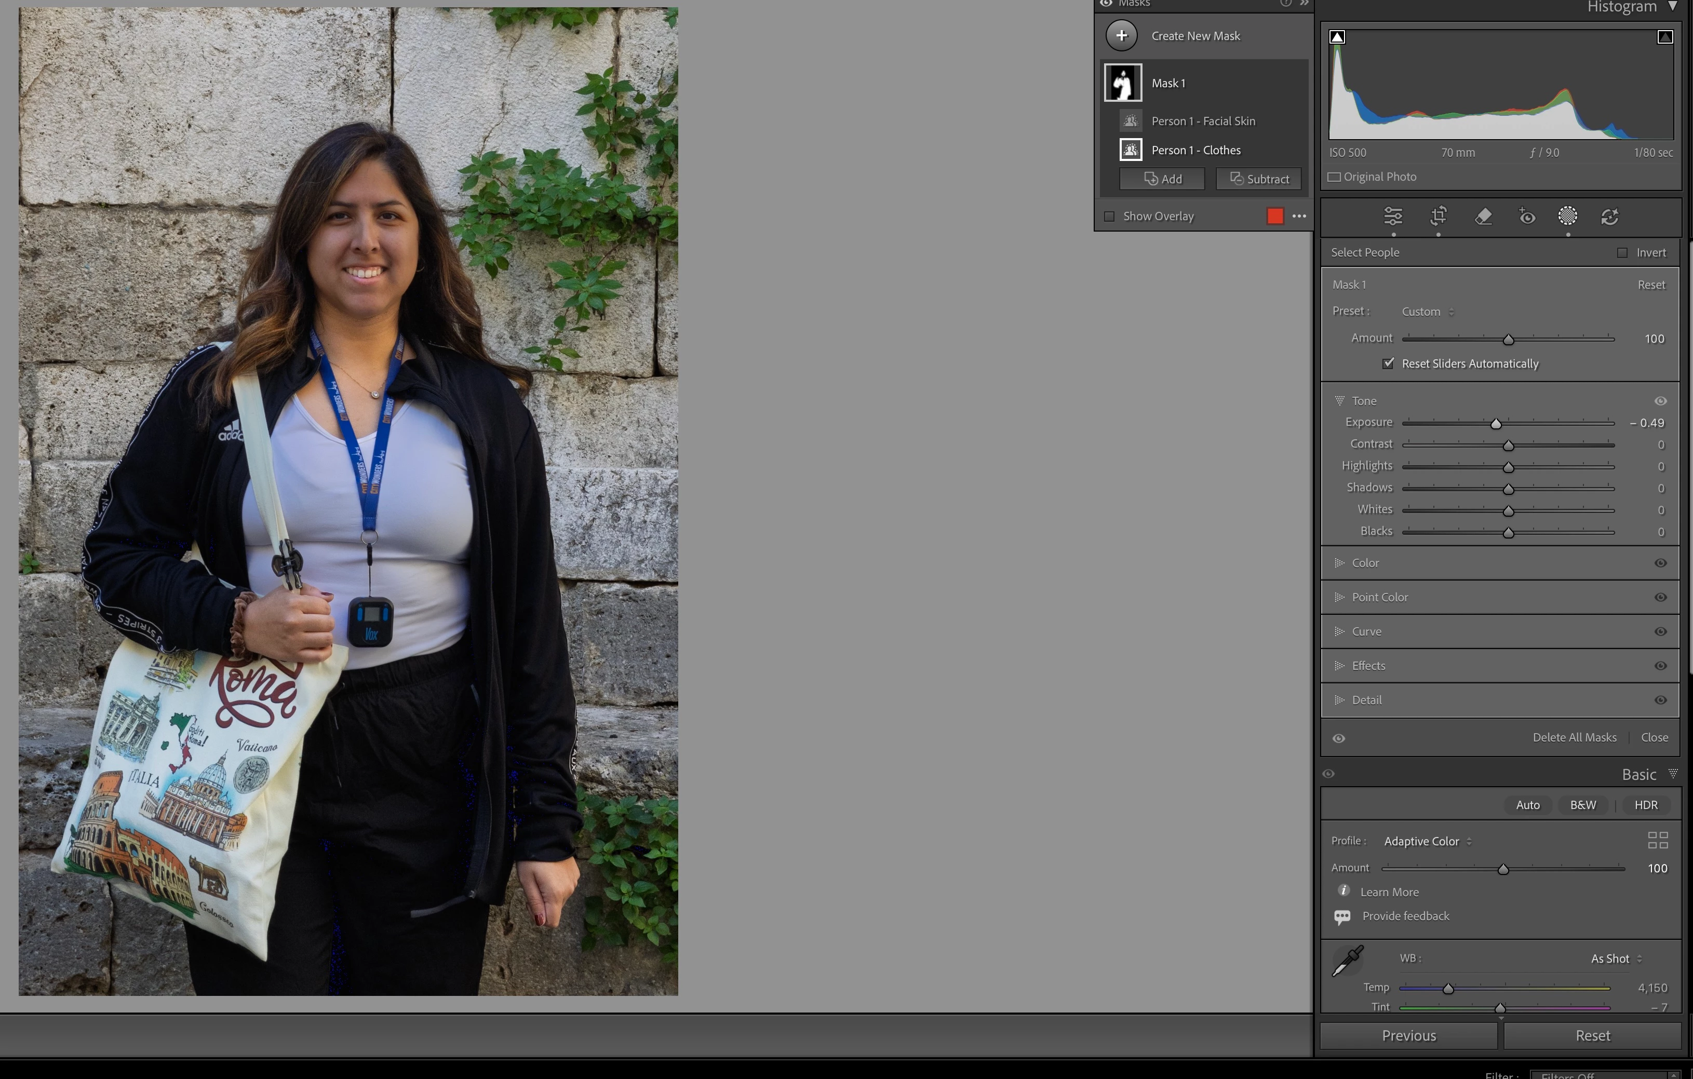The height and width of the screenshot is (1079, 1693).
Task: Select the Remove eraser tool
Action: [x=1483, y=217]
